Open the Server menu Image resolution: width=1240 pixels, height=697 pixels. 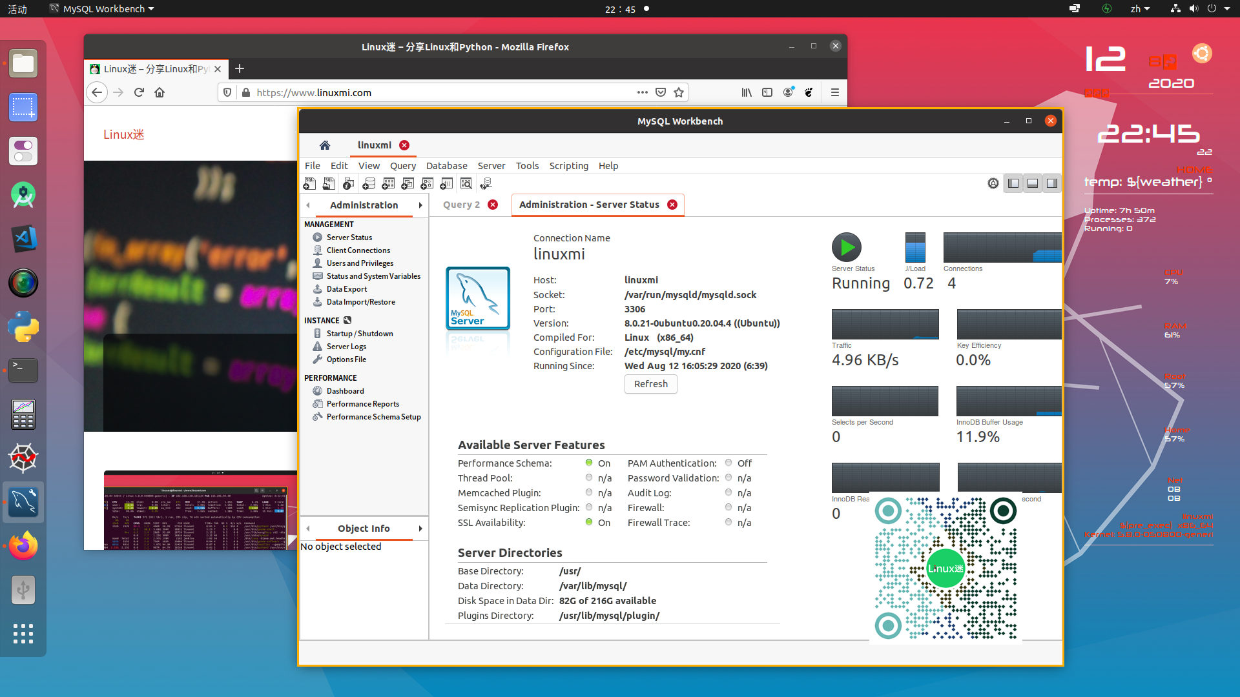(x=491, y=166)
